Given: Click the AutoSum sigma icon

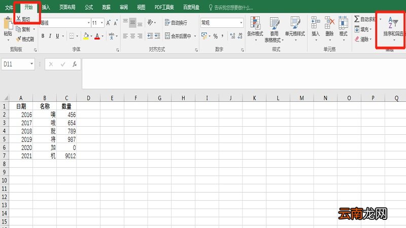Looking at the screenshot, I should click(x=357, y=19).
